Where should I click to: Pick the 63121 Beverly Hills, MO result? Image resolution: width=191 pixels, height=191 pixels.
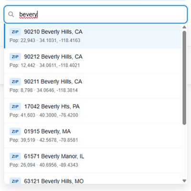coord(93,179)
